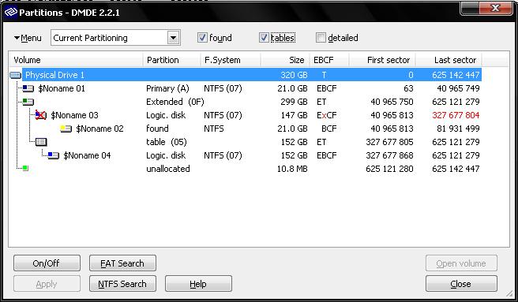Select the $Noname 04 row label
Screen dimensions: 518x302
[87, 155]
